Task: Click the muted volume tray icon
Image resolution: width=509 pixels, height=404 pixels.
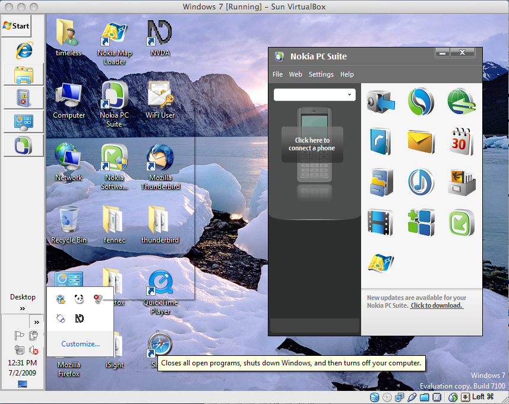Action: tap(33, 350)
